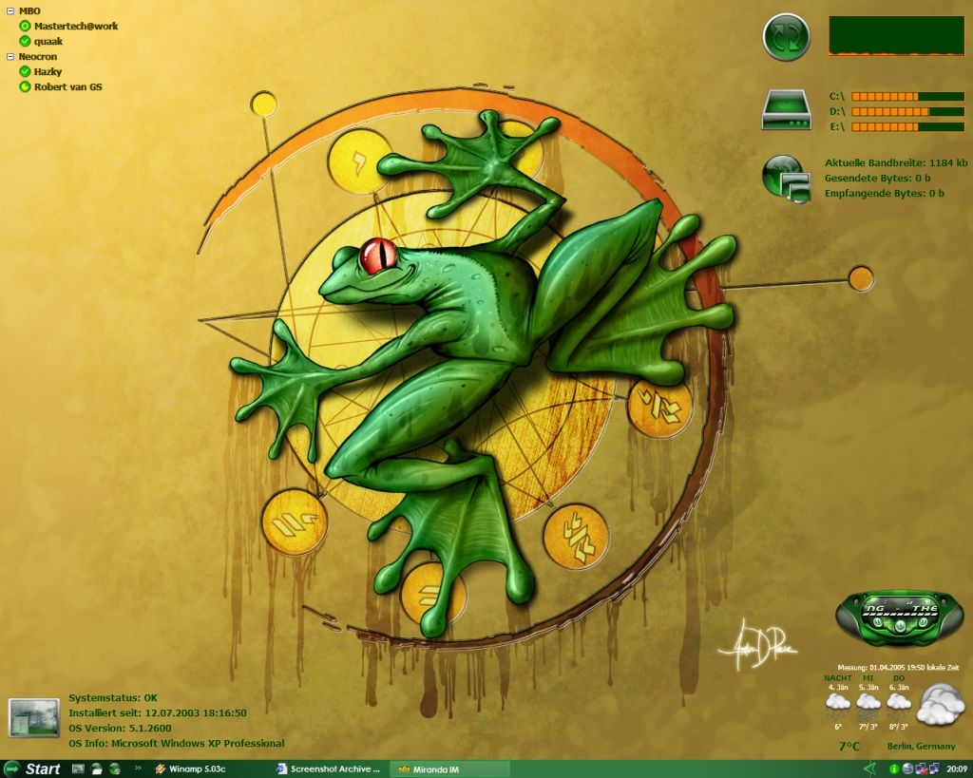Click the E:\ drive usage bar
973x778 pixels.
[x=907, y=126]
